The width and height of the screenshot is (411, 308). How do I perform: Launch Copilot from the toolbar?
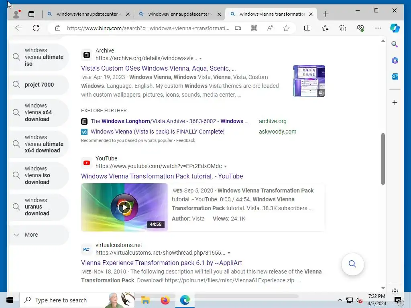[395, 28]
